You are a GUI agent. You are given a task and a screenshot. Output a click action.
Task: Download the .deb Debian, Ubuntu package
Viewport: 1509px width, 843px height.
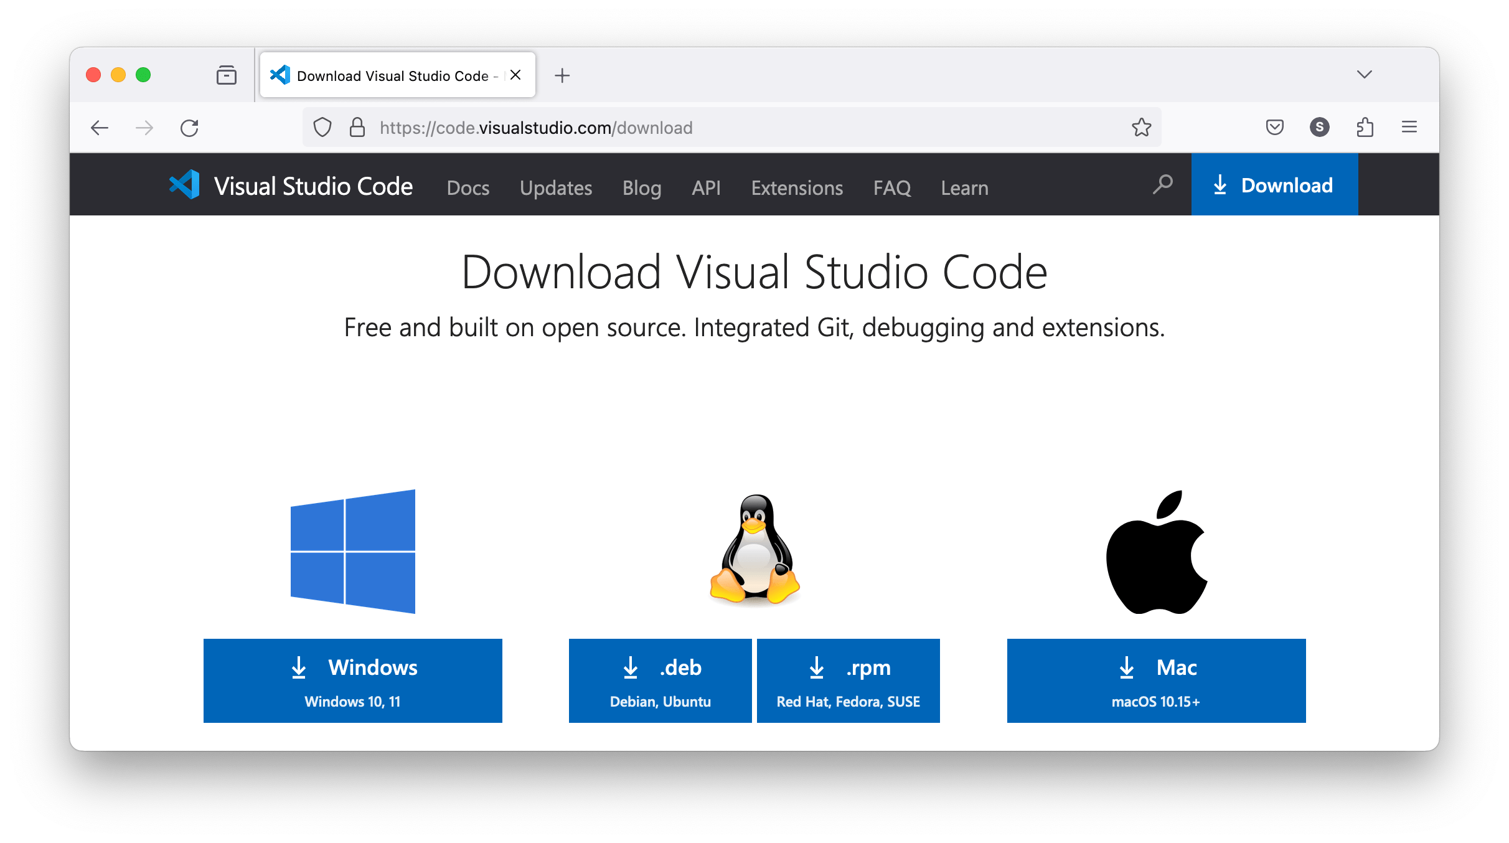[660, 681]
